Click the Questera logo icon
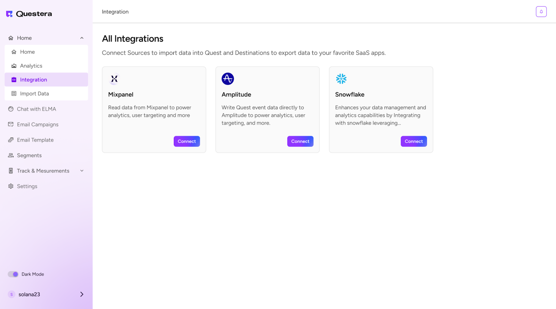 pyautogui.click(x=9, y=14)
